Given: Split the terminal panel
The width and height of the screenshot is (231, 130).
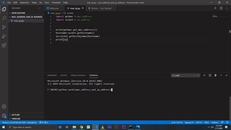Looking at the screenshot, I should point(210,75).
